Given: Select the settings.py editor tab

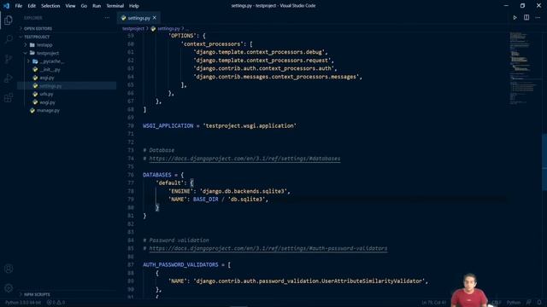Looking at the screenshot, I should click(x=138, y=18).
